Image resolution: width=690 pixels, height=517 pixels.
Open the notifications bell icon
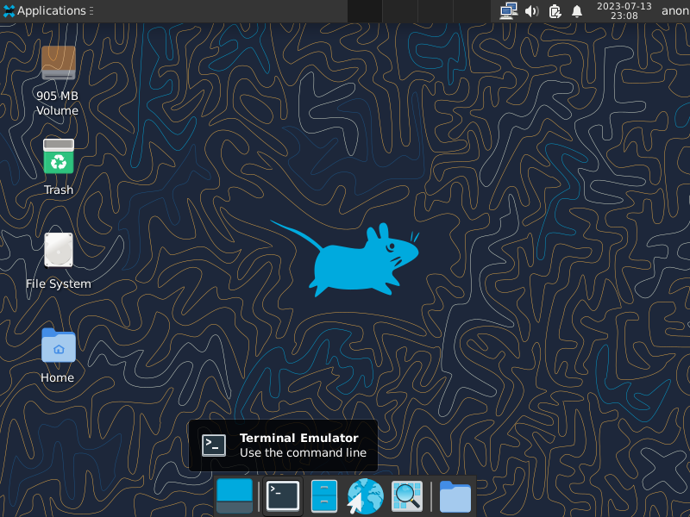pyautogui.click(x=577, y=11)
